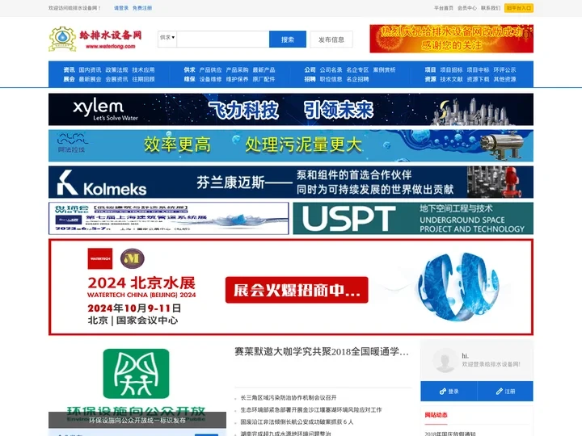Viewport: 582px width, 436px height.
Task: Open the 资源 navigation category
Action: 430,79
